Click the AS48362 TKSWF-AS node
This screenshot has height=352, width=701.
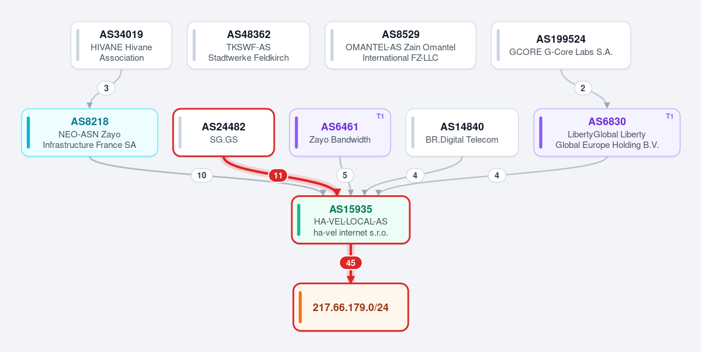click(x=248, y=45)
